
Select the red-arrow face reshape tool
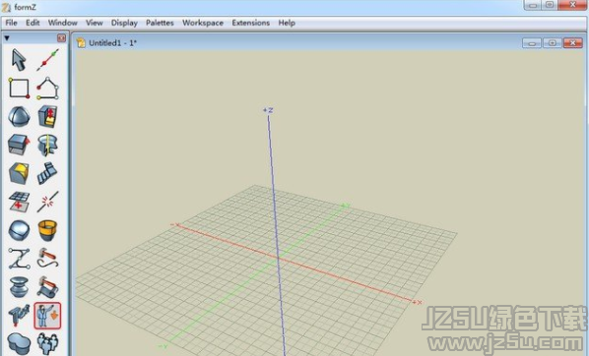point(47,116)
